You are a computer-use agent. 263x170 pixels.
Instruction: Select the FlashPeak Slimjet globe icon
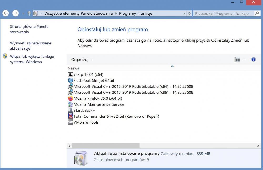[x=70, y=81]
